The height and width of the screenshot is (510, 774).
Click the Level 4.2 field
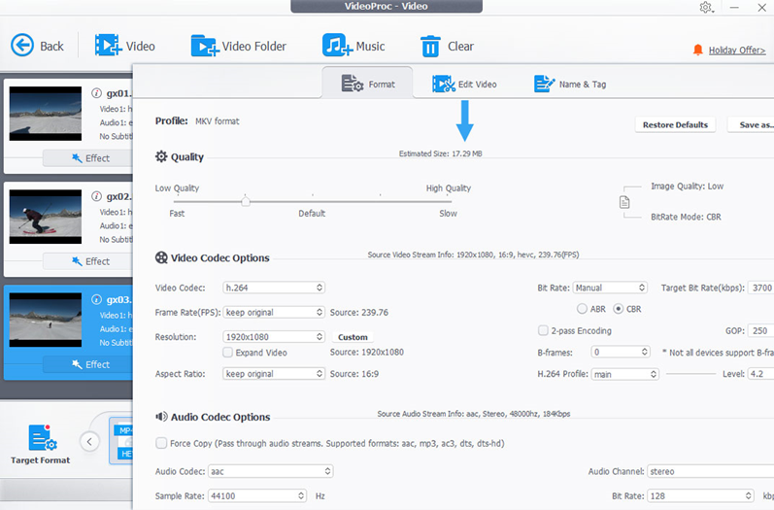pos(760,374)
